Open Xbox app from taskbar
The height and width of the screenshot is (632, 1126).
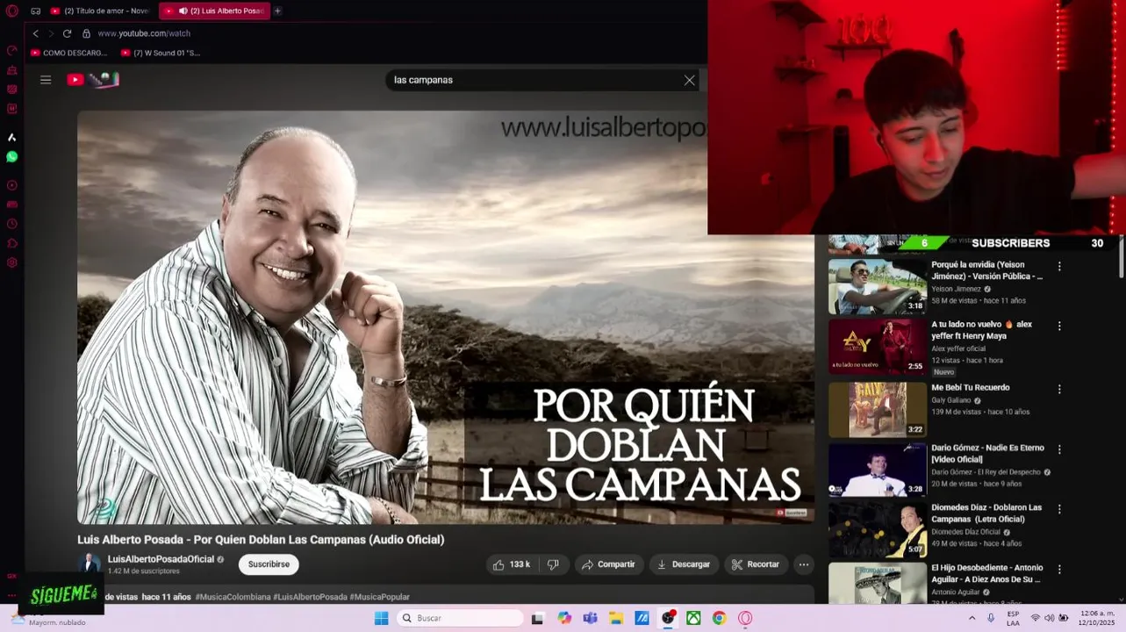point(693,618)
